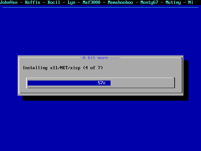
Task: Select the Lyn name in top banner
Action: point(71,2)
